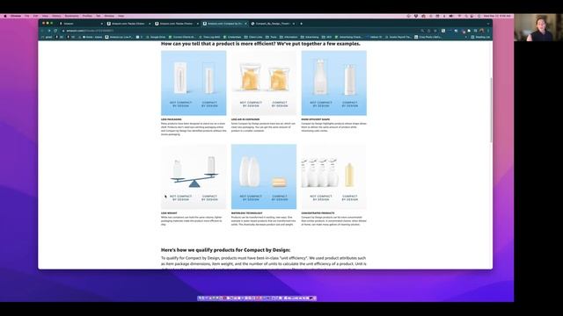Viewport: 563px width, 316px height.
Task: Click the More Efficient Shape image
Action: click(x=334, y=83)
